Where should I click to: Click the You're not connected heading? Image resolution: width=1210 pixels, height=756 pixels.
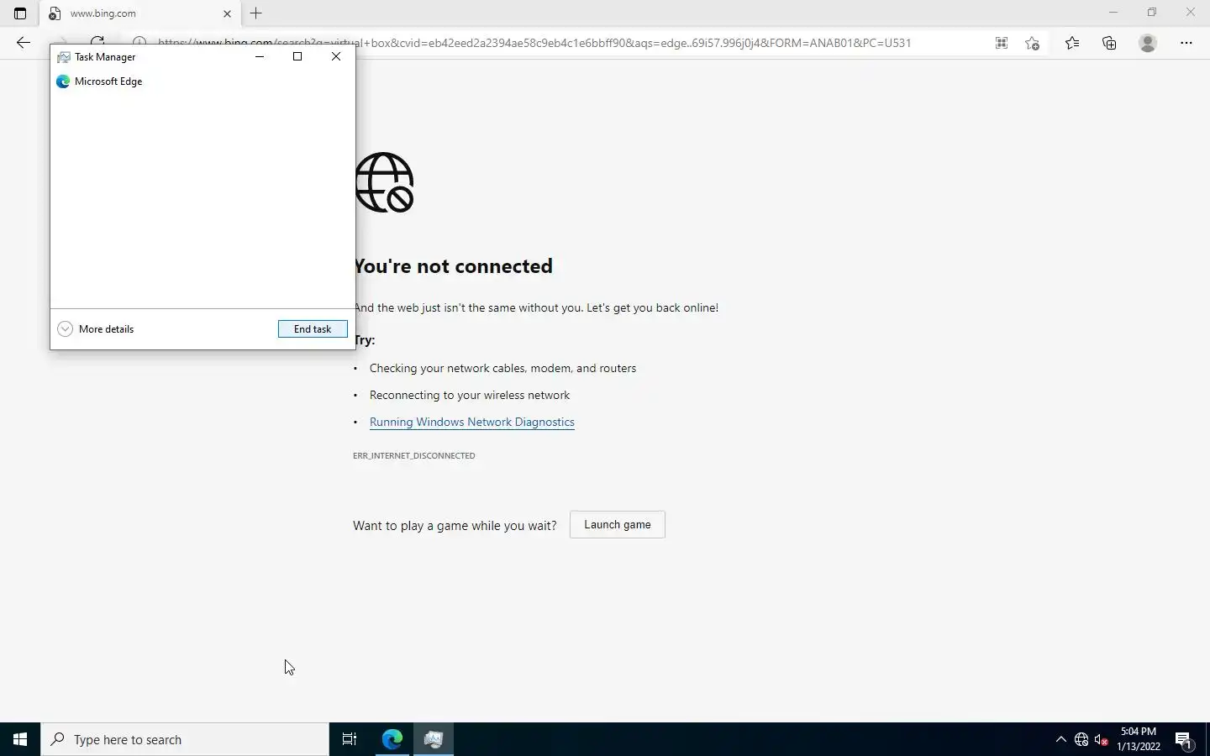pyautogui.click(x=454, y=265)
